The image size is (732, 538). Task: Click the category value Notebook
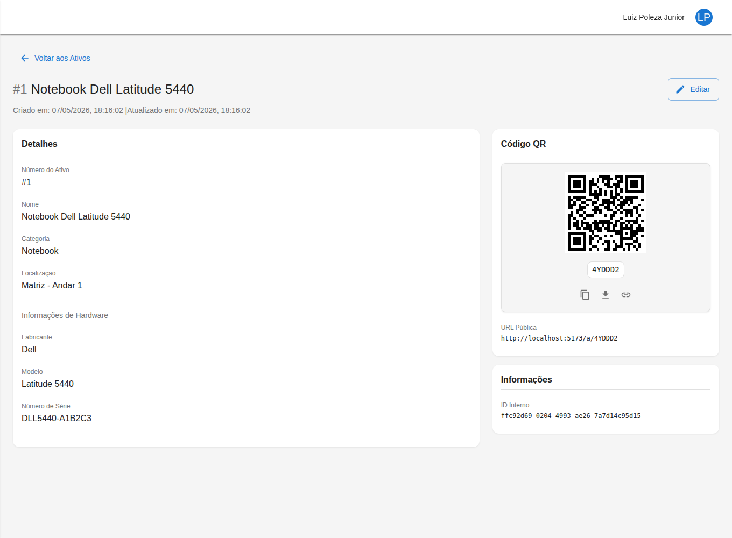(x=40, y=251)
